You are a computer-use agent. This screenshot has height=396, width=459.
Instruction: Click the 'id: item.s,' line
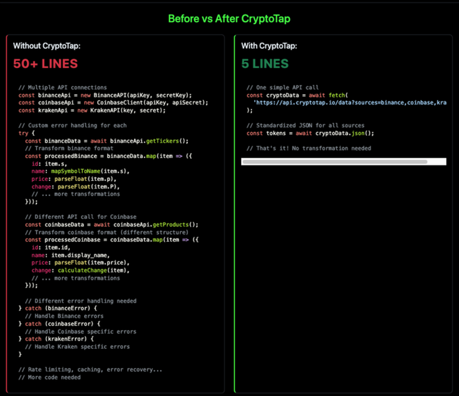pyautogui.click(x=50, y=164)
